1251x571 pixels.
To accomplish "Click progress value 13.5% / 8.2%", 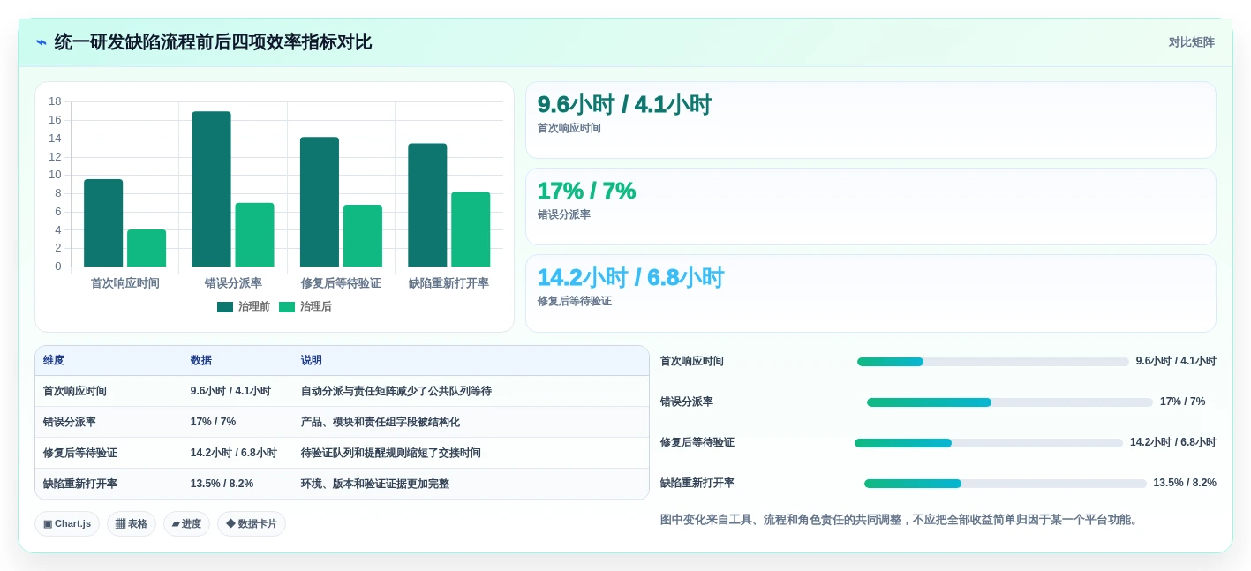I will (x=1185, y=483).
